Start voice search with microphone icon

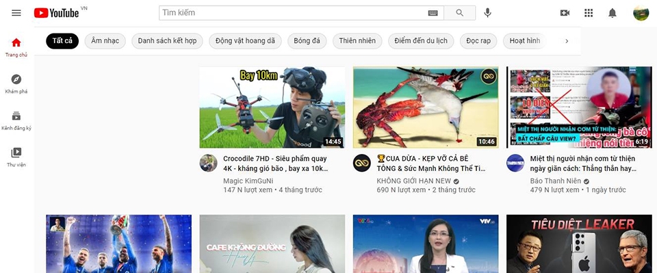[x=487, y=13]
